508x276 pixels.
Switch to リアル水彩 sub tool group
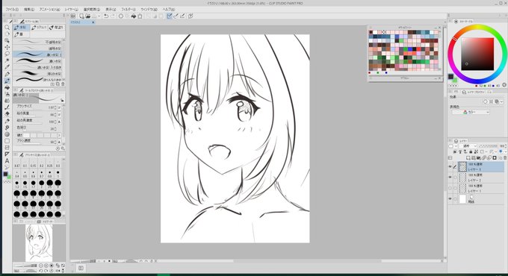(39, 28)
